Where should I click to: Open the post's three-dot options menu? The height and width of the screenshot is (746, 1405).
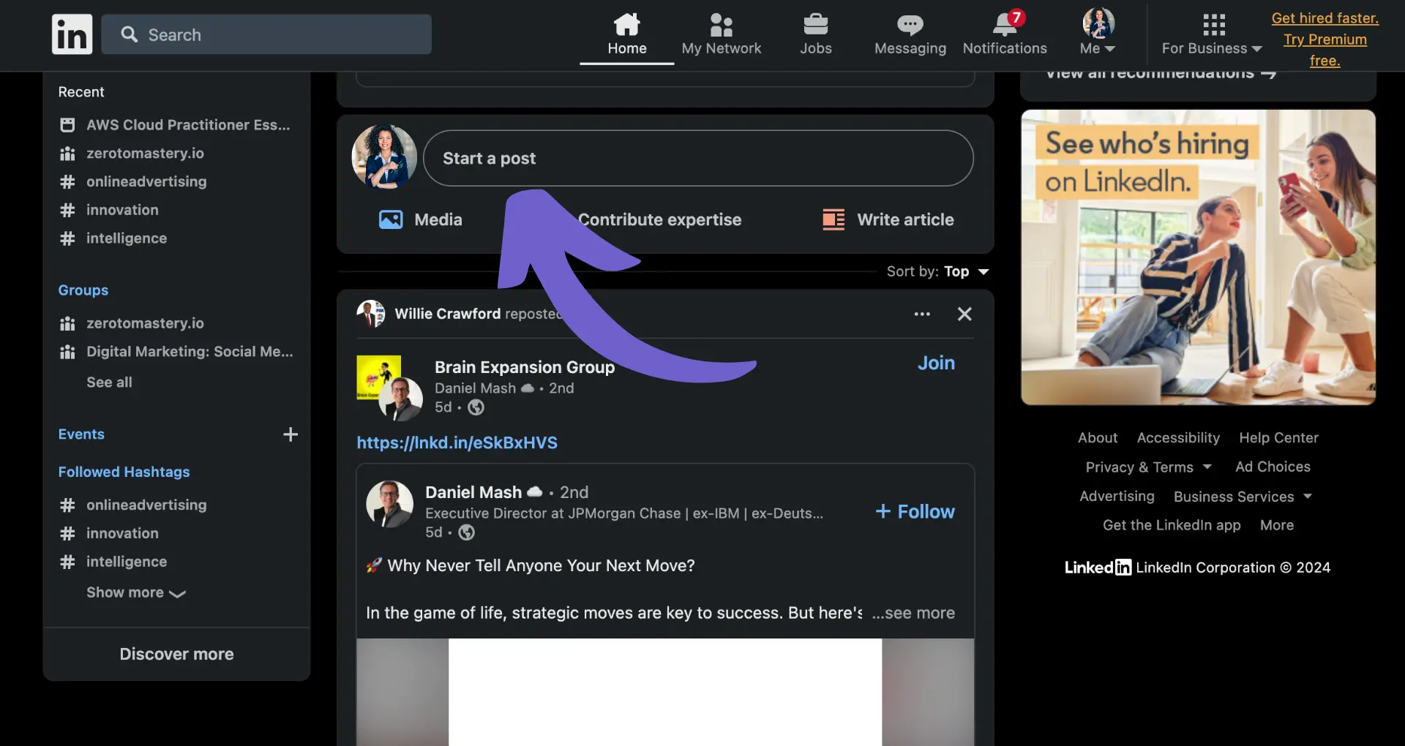[x=922, y=314]
